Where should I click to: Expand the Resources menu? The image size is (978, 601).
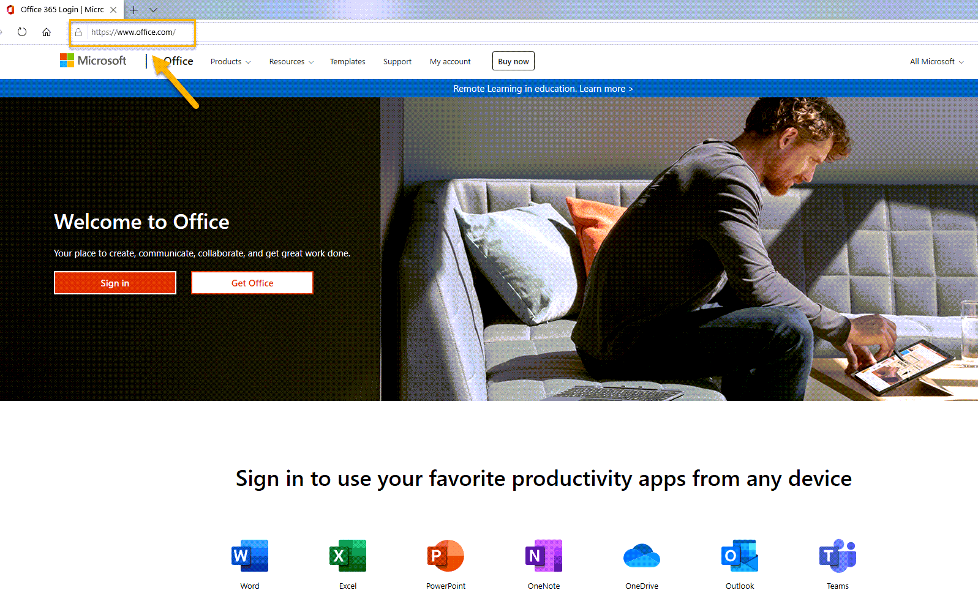(x=291, y=62)
